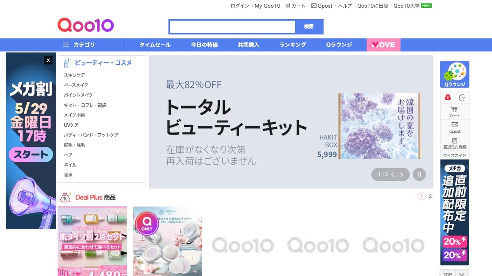Click the search input field

pos(232,27)
